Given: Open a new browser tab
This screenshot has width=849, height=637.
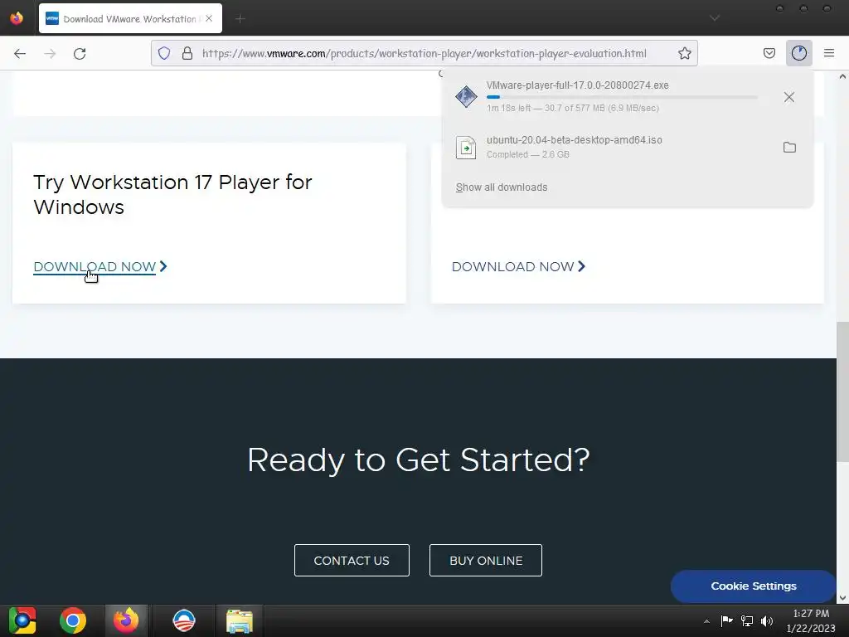Looking at the screenshot, I should pyautogui.click(x=240, y=19).
